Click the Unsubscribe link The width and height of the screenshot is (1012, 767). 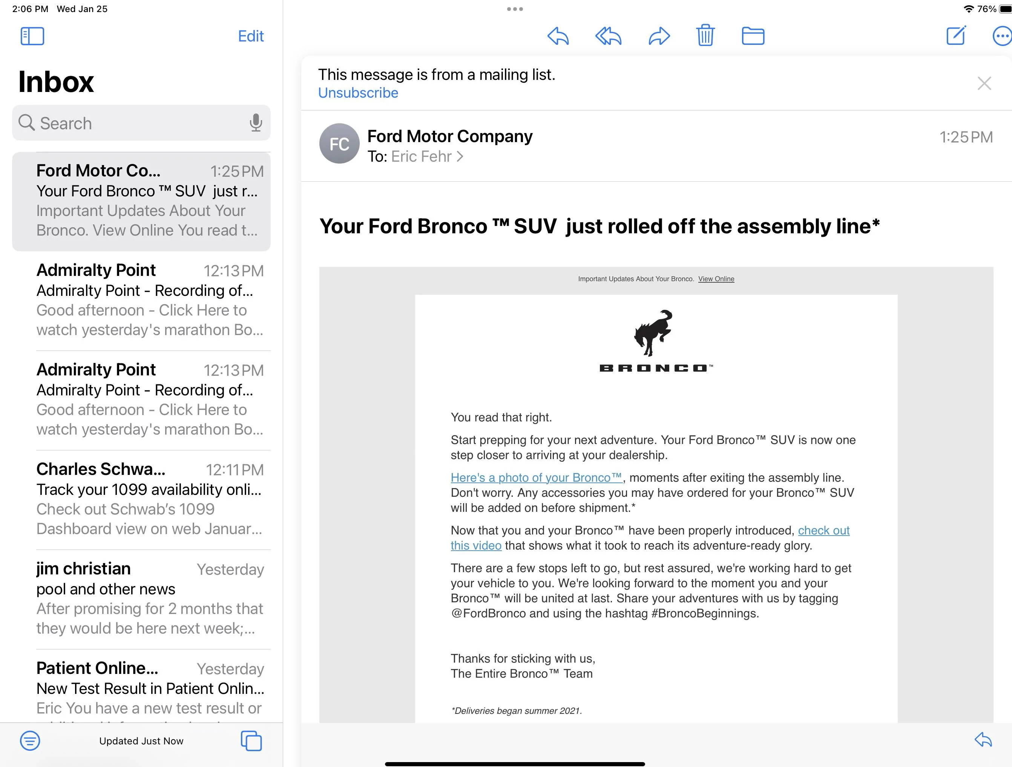click(x=358, y=93)
